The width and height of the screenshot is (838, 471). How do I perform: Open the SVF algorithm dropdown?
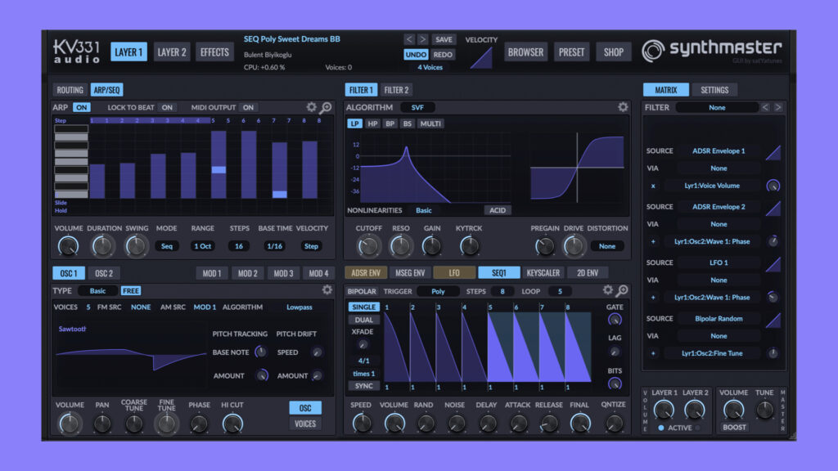point(417,107)
